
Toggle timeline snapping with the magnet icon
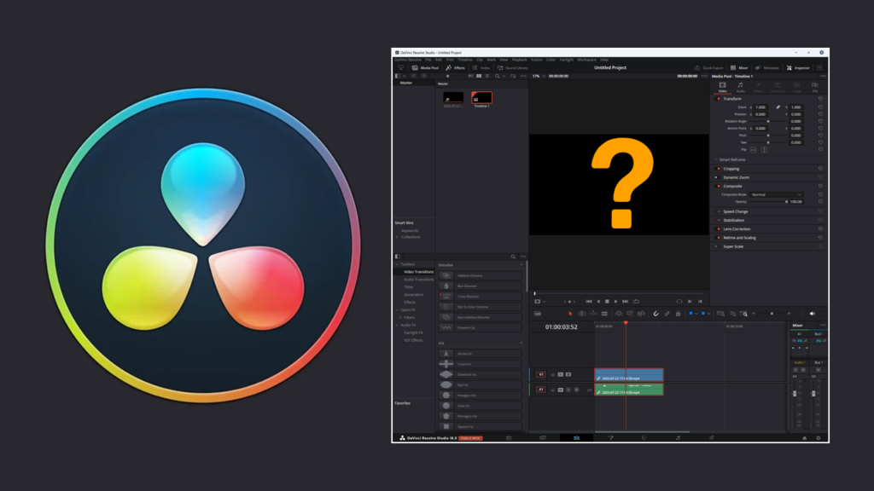pos(655,315)
